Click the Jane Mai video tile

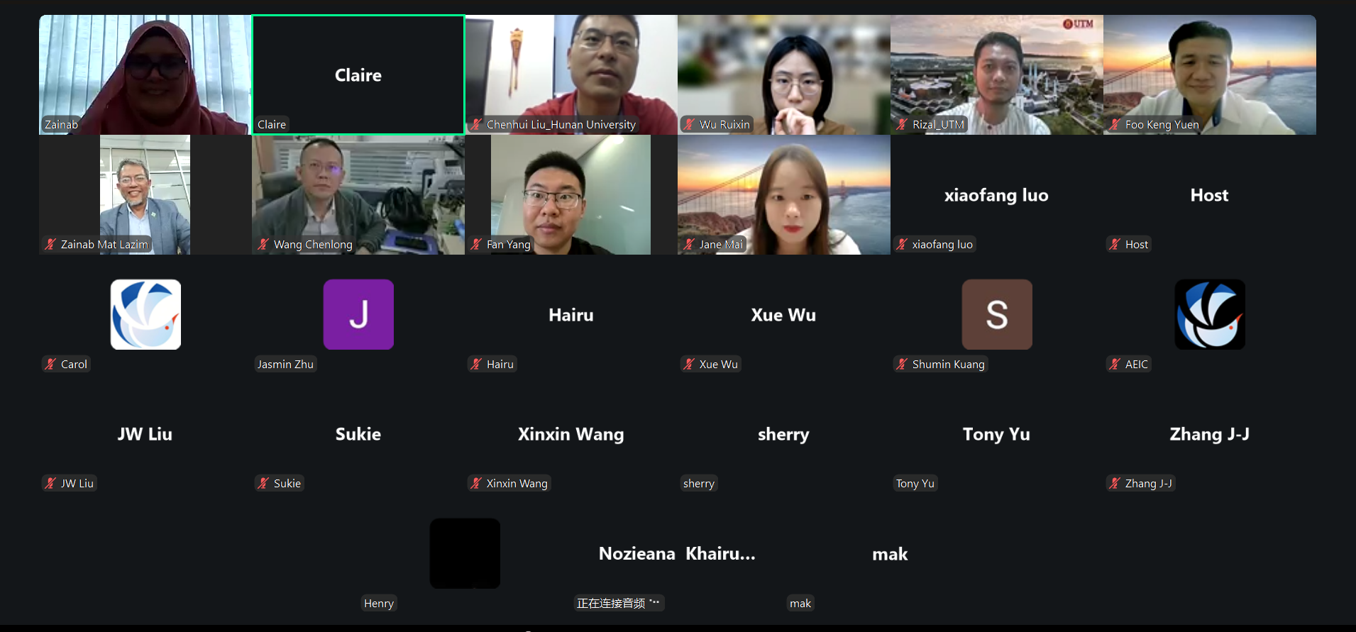784,194
